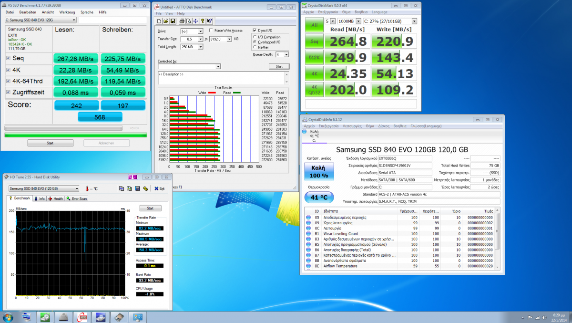Open Datei menu in AS SSD Benchmark

pyautogui.click(x=10, y=12)
